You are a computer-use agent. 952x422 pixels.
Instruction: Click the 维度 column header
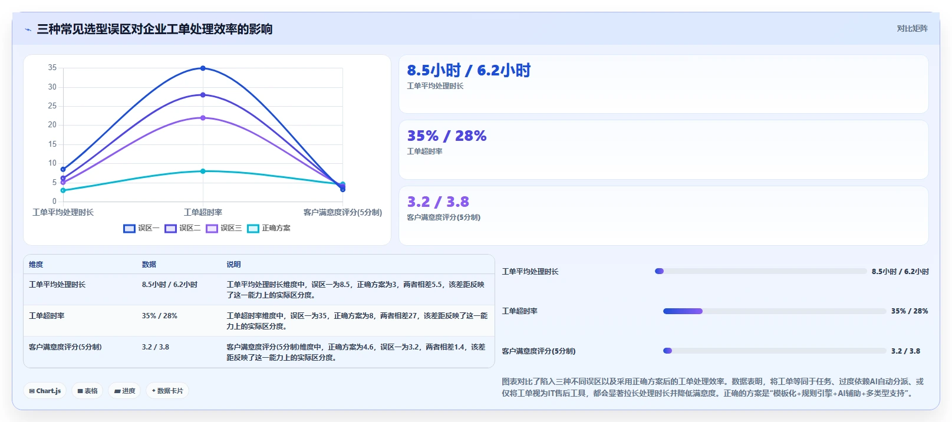coord(36,265)
